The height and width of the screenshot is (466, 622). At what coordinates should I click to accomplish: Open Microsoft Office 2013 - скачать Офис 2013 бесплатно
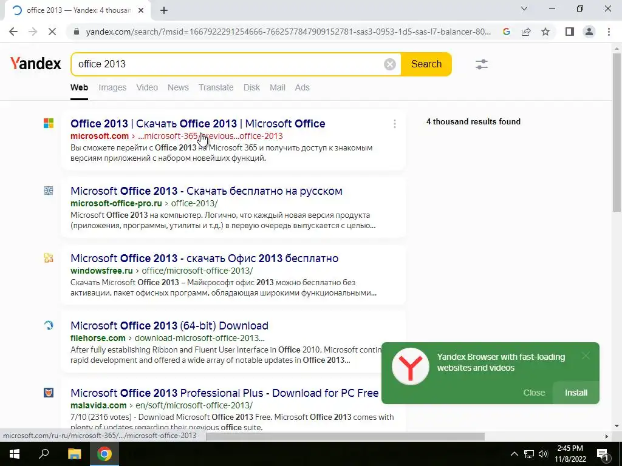(204, 258)
